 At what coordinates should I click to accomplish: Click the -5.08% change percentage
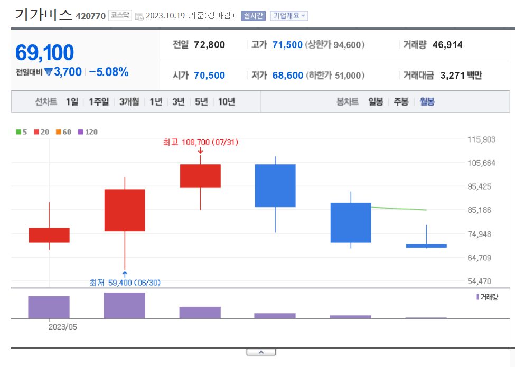109,72
